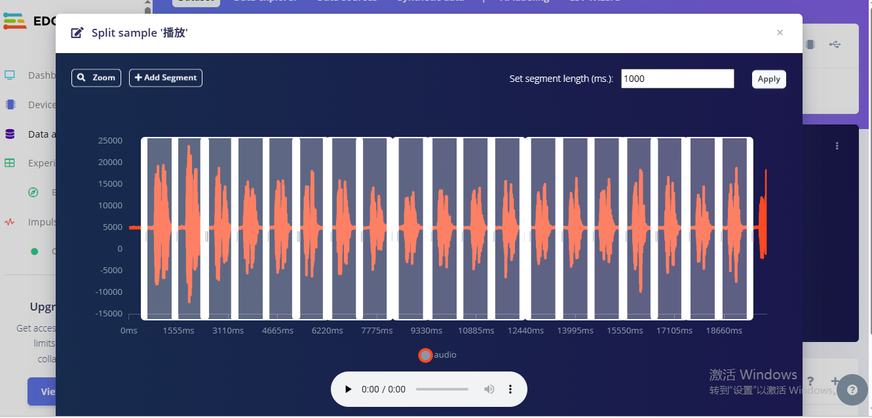The image size is (872, 418).
Task: Click the audio playback progress slider
Action: click(442, 389)
